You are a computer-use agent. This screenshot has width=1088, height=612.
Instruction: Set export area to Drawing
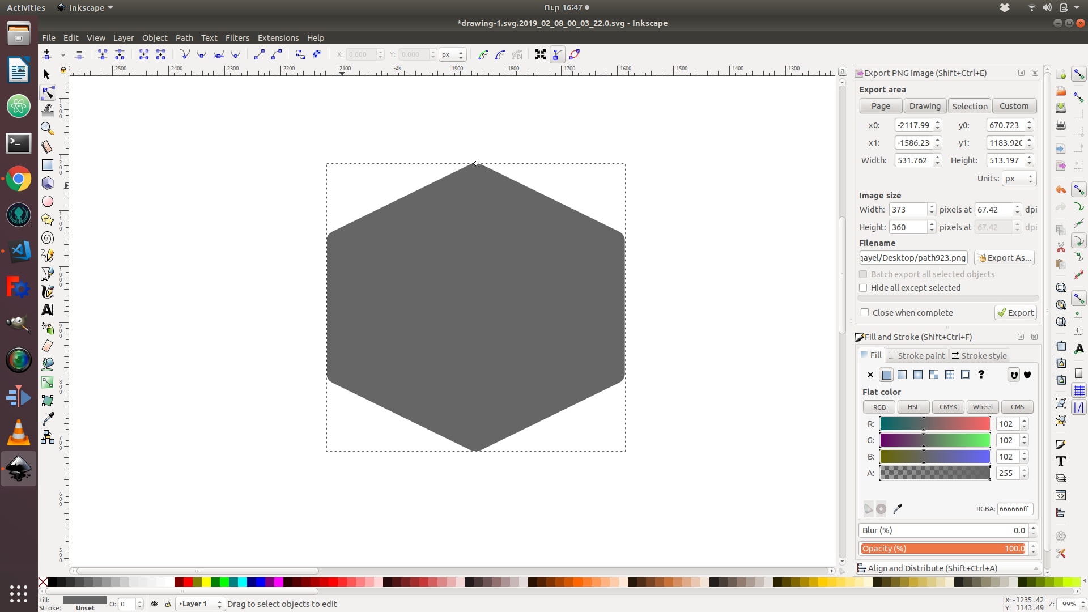924,106
